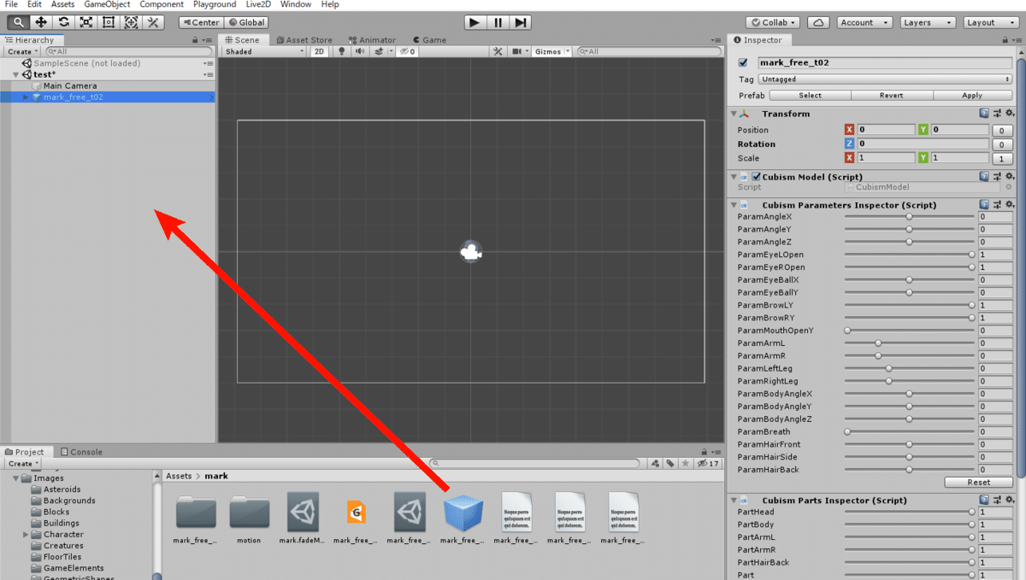Open the Gizmos dropdown
The width and height of the screenshot is (1026, 580).
pos(551,51)
